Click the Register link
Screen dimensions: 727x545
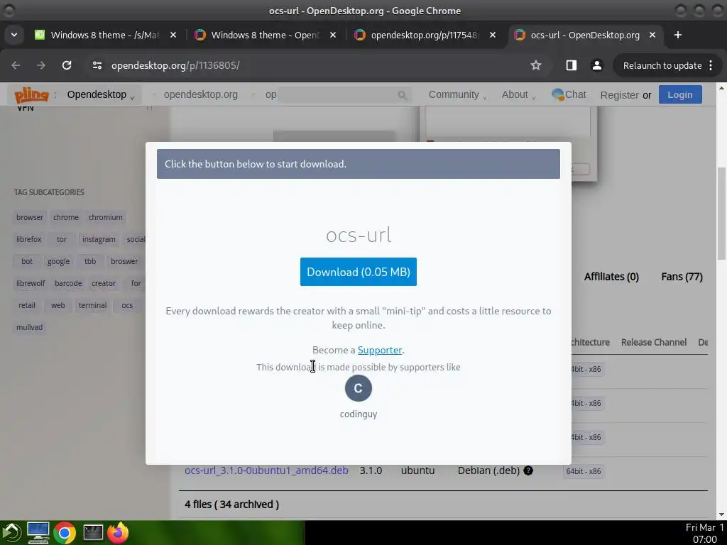click(x=619, y=95)
